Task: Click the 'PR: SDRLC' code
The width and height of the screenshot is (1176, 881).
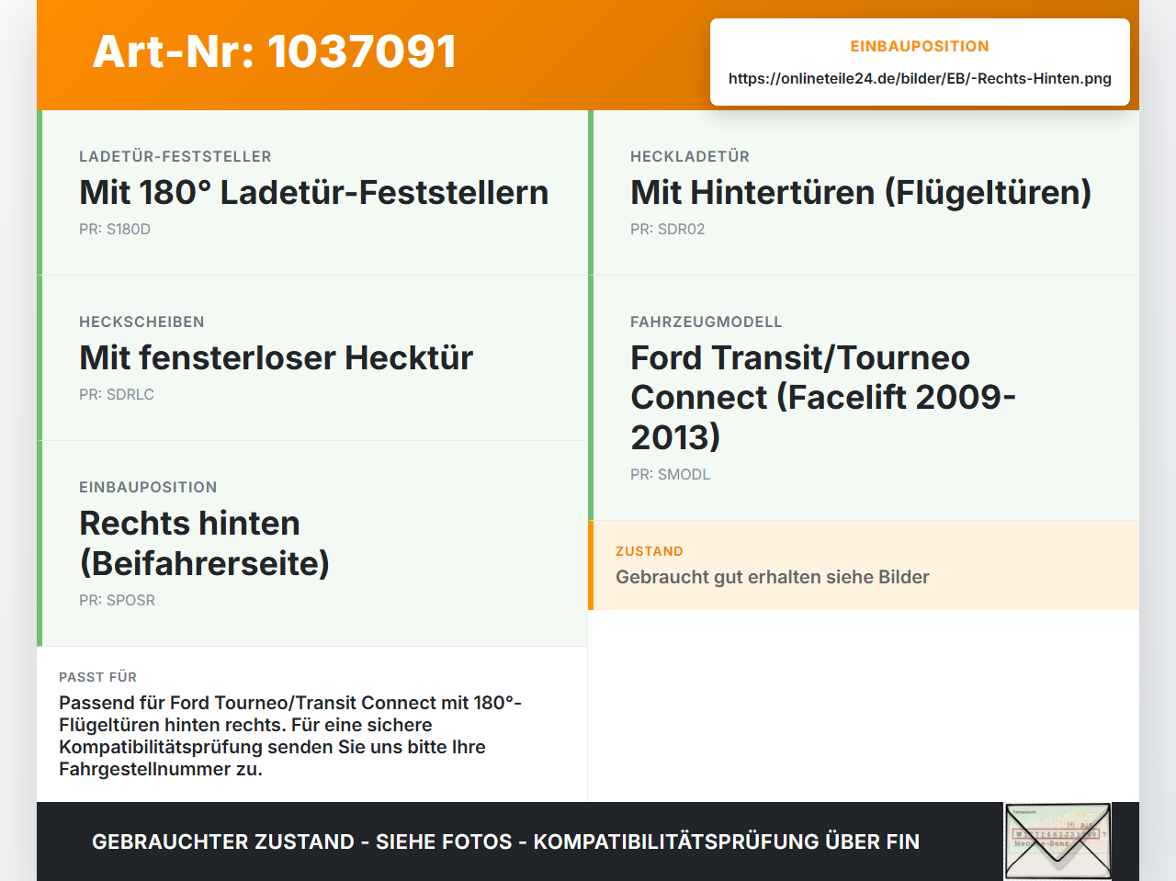Action: [x=117, y=394]
